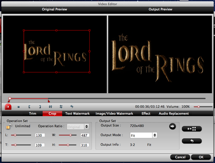Image resolution: width=215 pixels, height=163 pixels.
Task: Click the Output Preview video pane
Action: 160,54
